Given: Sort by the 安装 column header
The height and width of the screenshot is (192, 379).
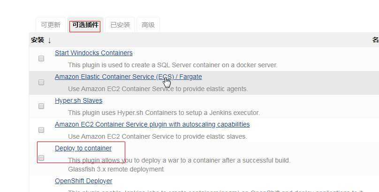Looking at the screenshot, I should [41, 40].
